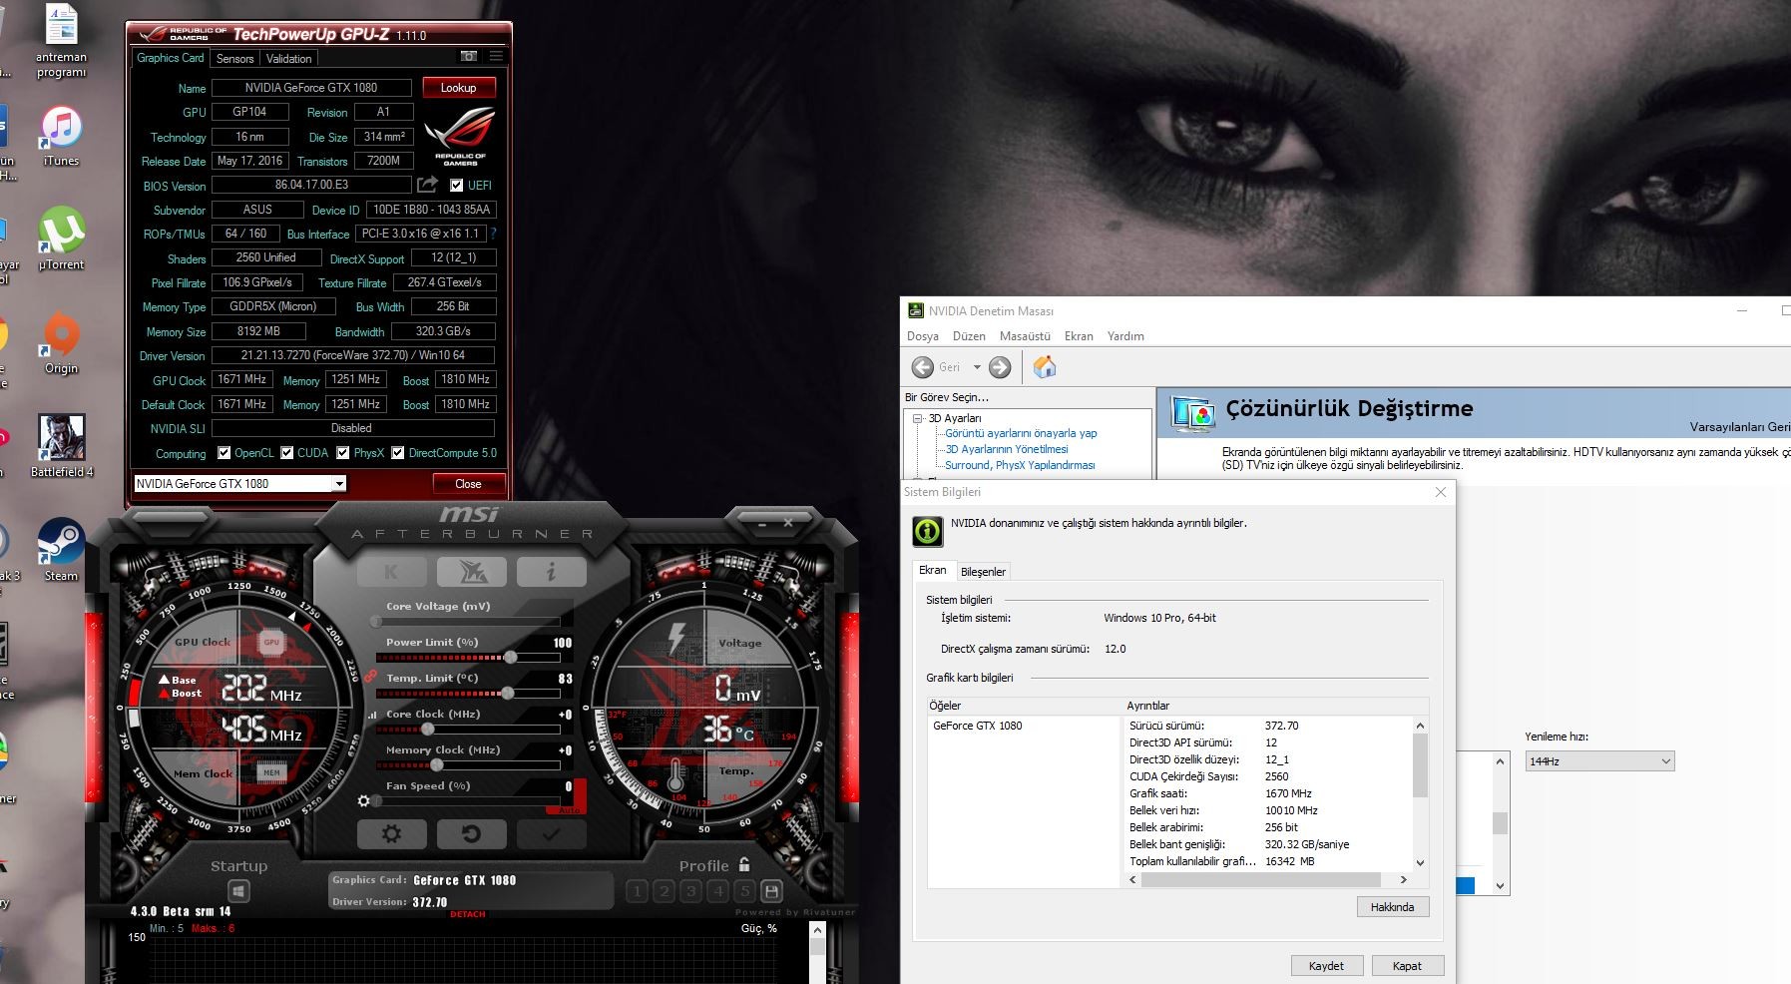The image size is (1791, 984).
Task: Switch to the Validation tab in GPU-Z
Action: tap(288, 59)
